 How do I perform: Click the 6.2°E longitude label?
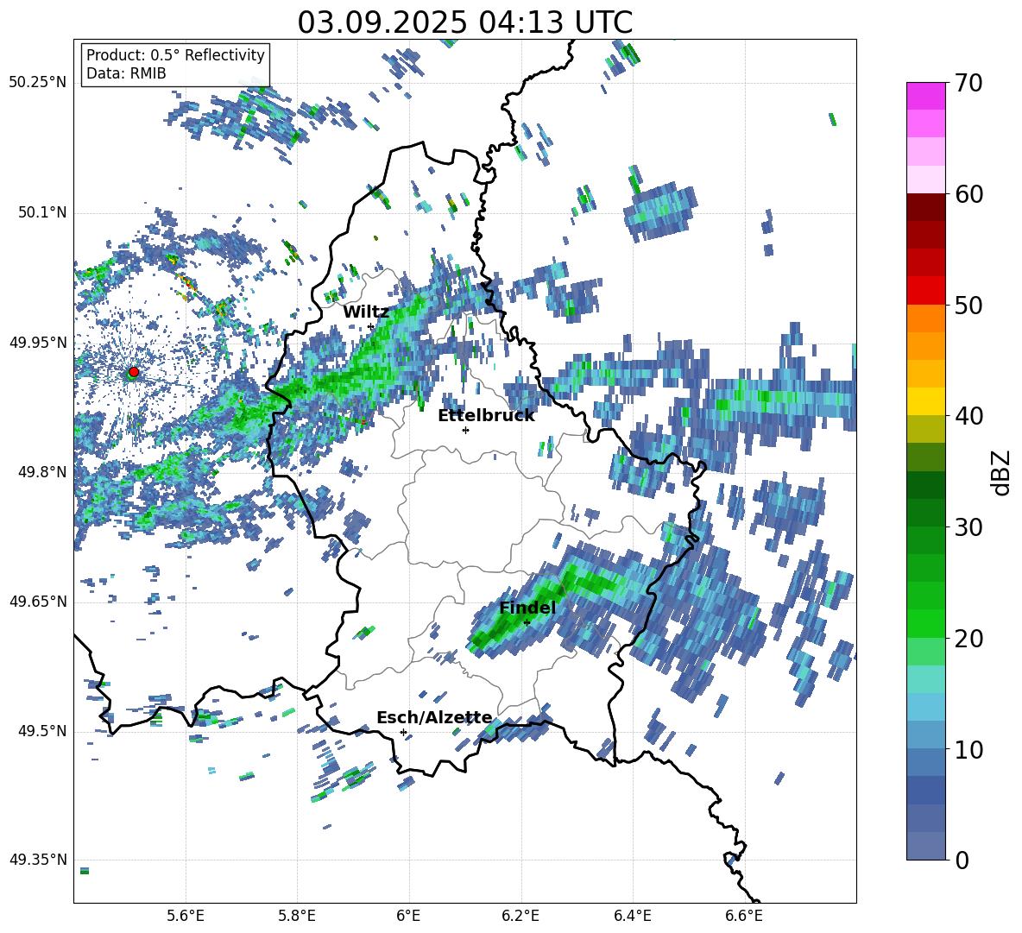click(x=520, y=916)
